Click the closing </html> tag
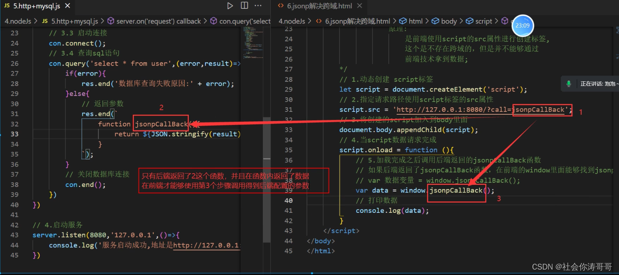The width and height of the screenshot is (619, 275). pos(321,251)
